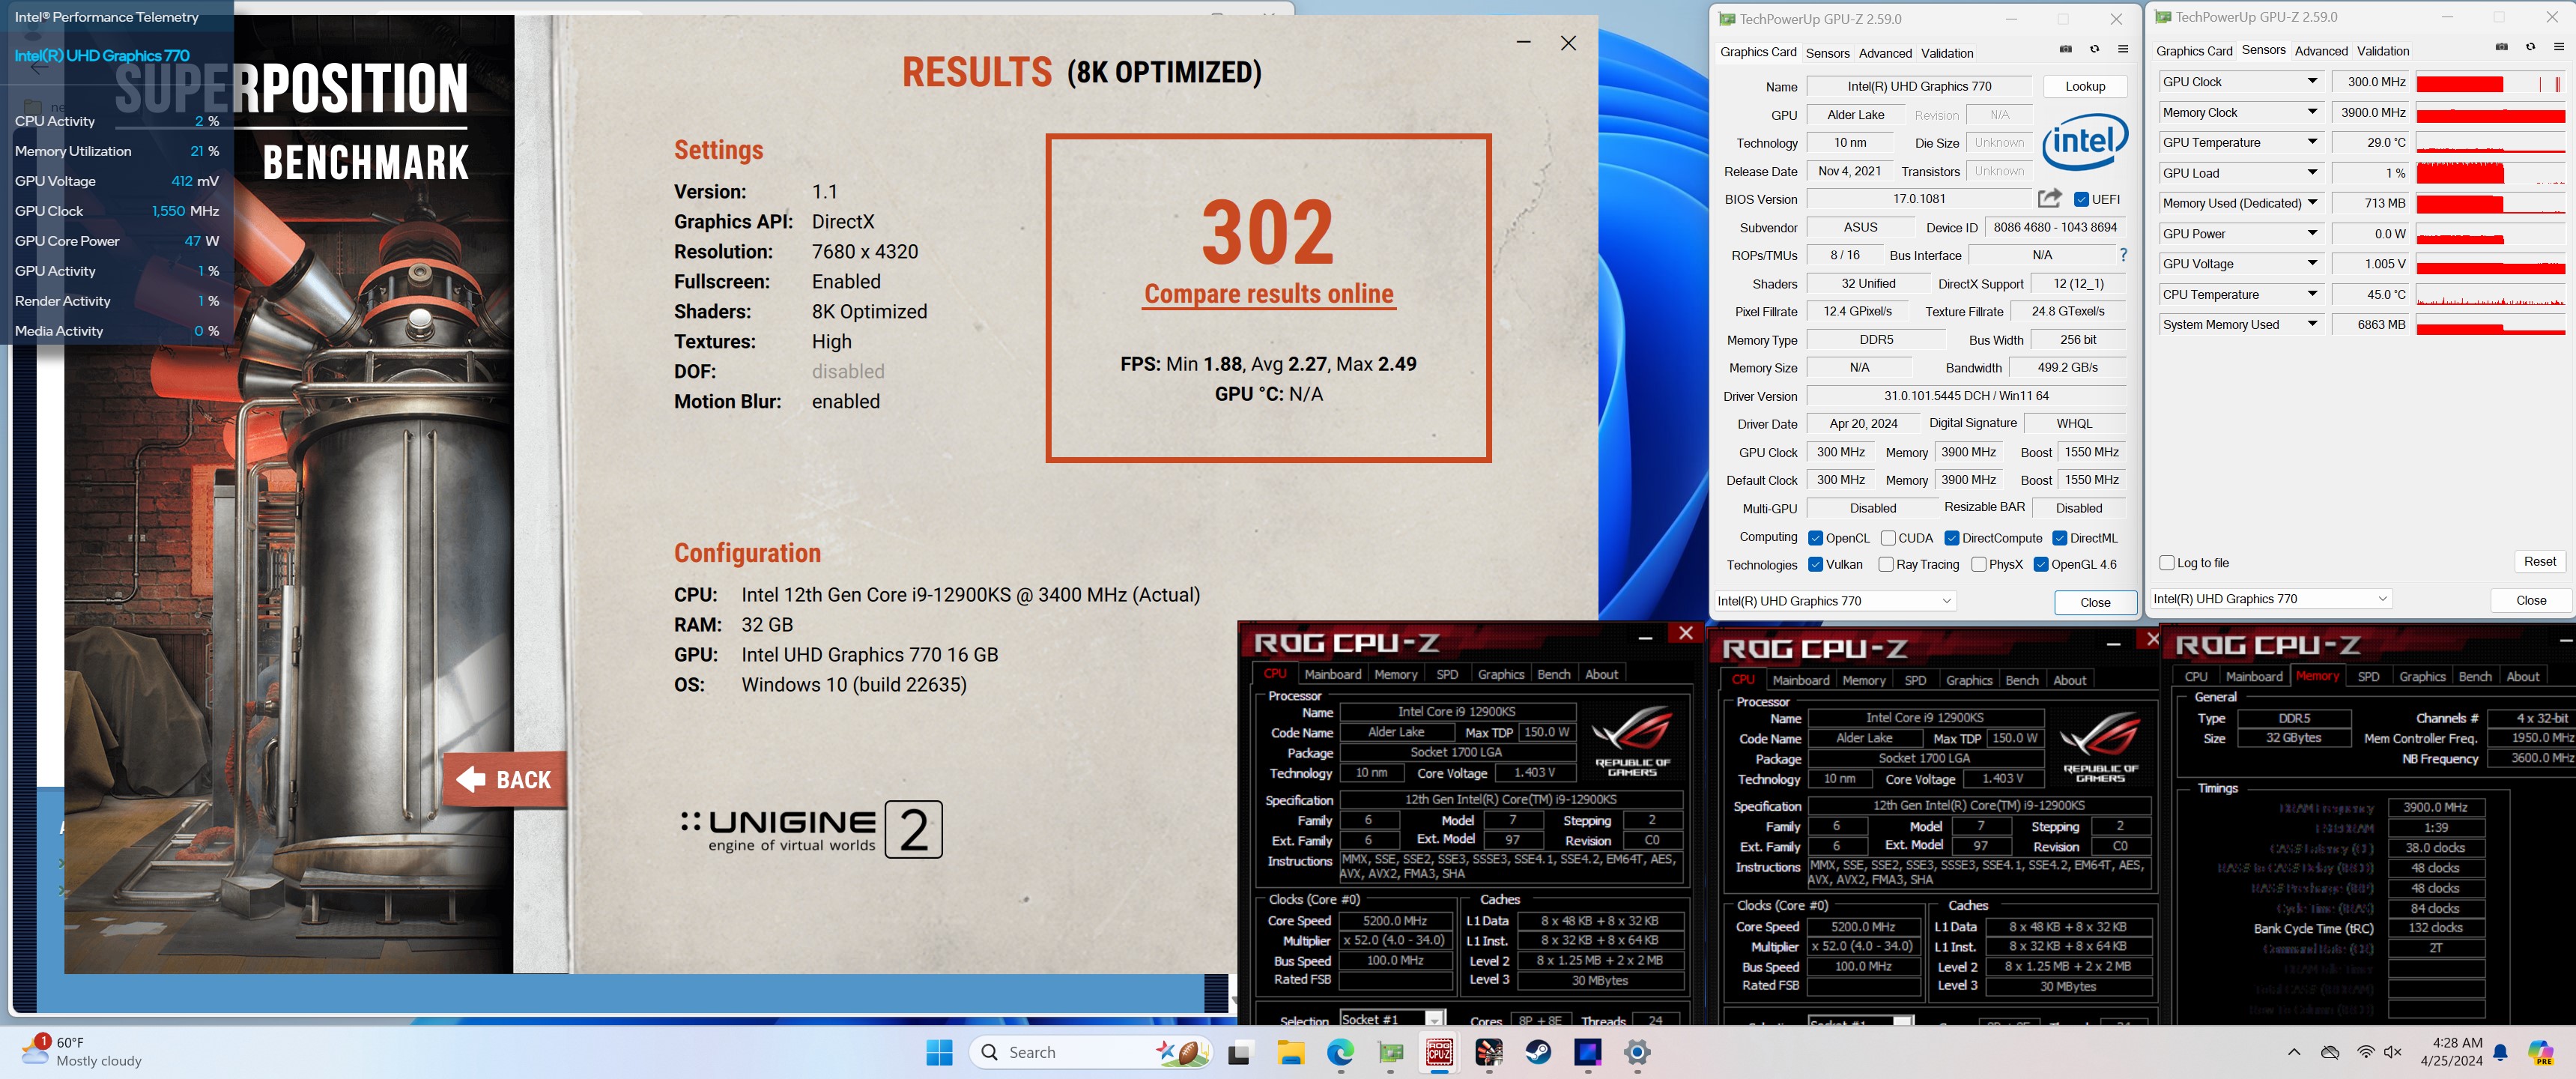Click the BACK button in Superposition
This screenshot has width=2576, height=1079.
505,779
